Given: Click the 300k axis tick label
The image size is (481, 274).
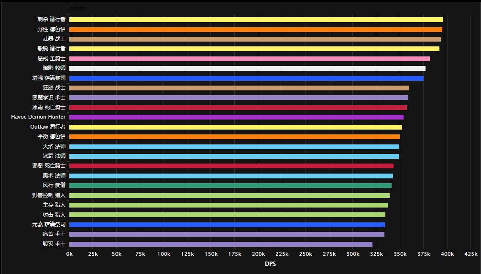Looking at the screenshot, I should (x=353, y=254).
